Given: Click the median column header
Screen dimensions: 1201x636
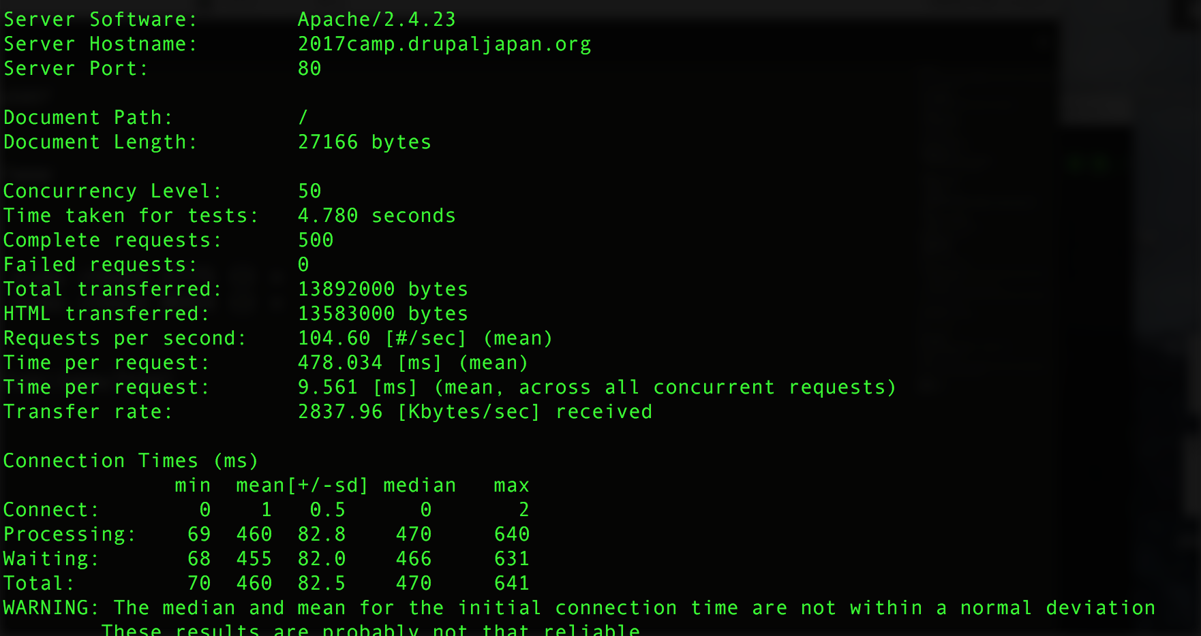Looking at the screenshot, I should pyautogui.click(x=419, y=486).
